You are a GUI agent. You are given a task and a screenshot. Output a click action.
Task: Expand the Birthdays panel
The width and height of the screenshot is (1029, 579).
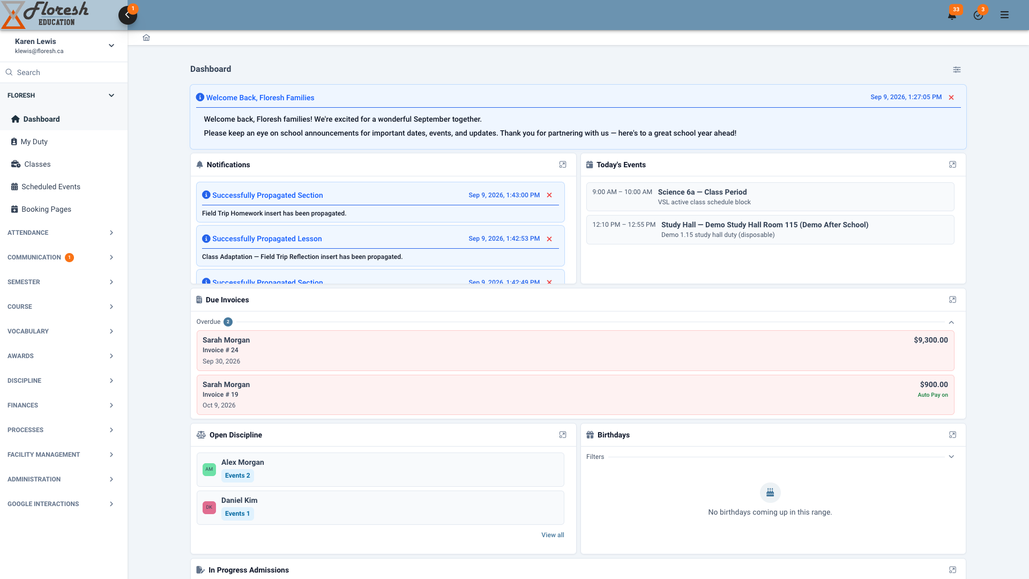(x=952, y=435)
